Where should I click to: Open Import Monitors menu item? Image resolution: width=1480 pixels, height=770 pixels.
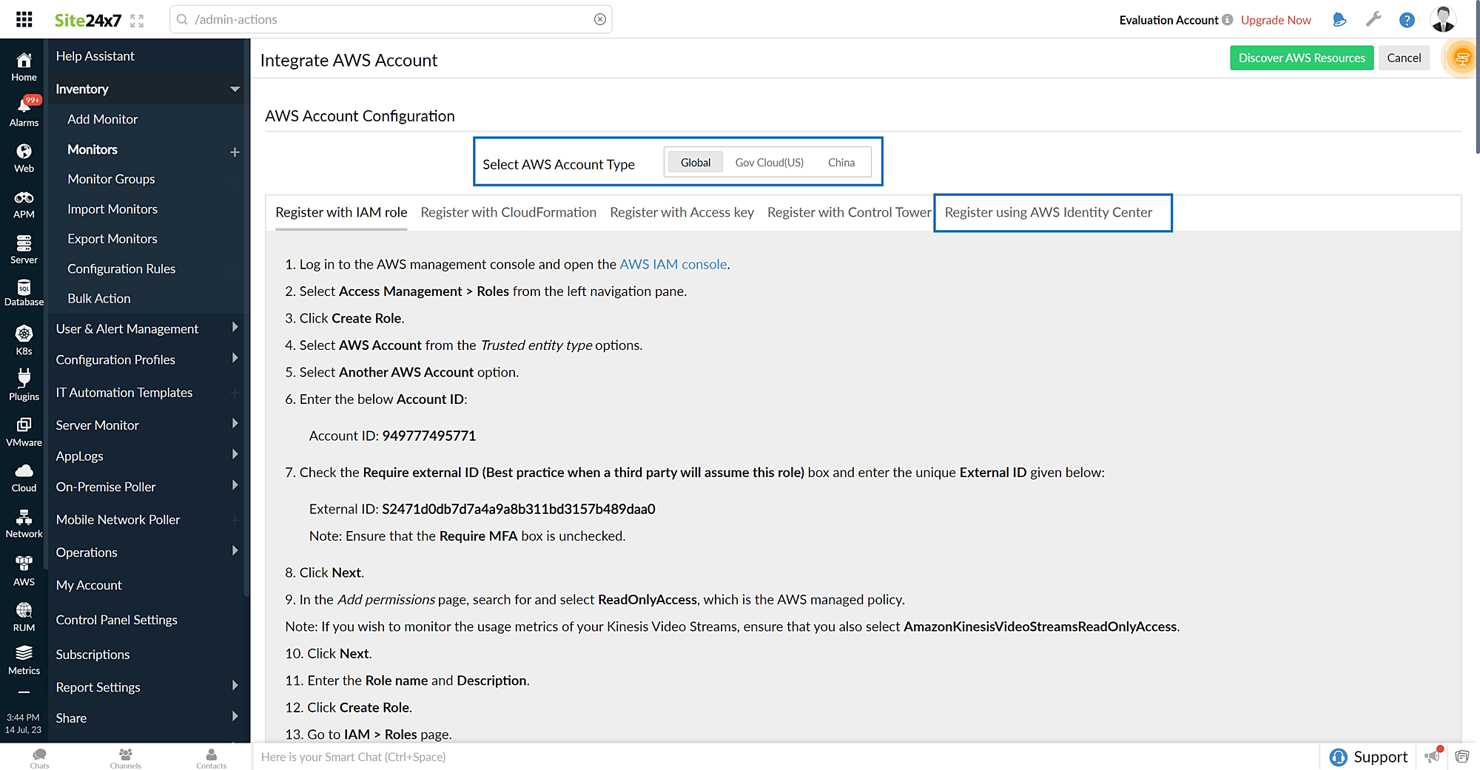(x=112, y=209)
